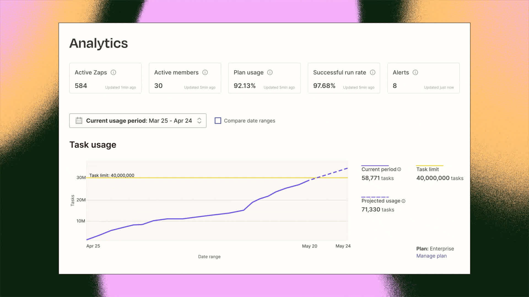Click info icon for Successful run rate
Viewport: 529px width, 297px height.
click(x=373, y=72)
